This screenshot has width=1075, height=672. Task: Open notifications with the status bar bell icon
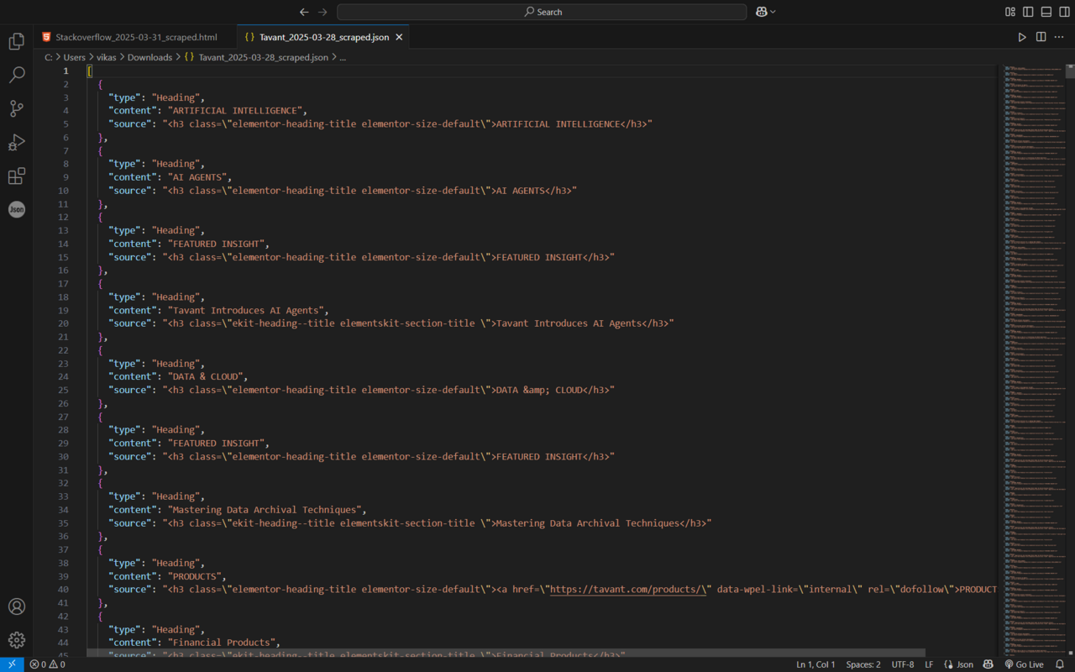(1060, 664)
